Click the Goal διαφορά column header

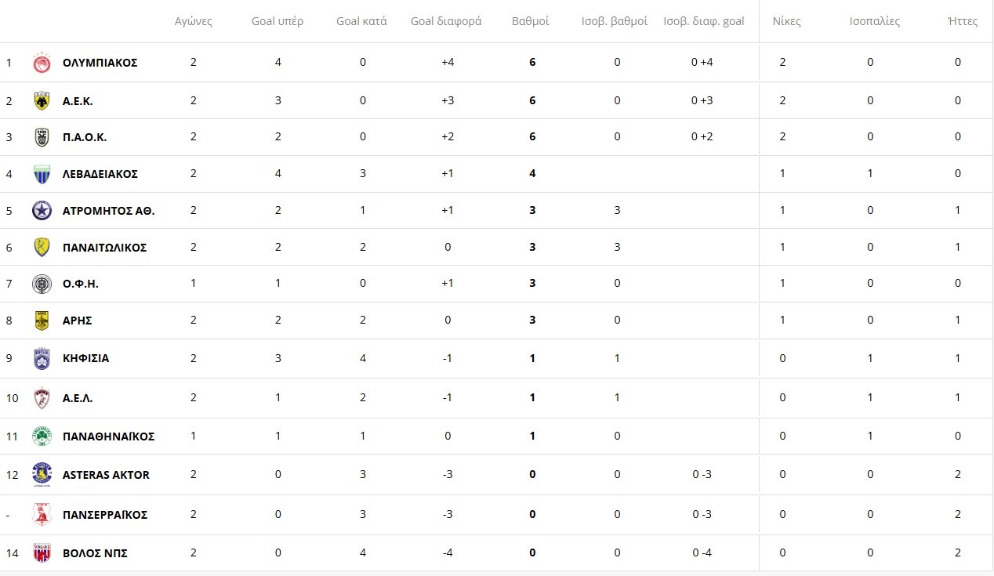[x=446, y=21]
